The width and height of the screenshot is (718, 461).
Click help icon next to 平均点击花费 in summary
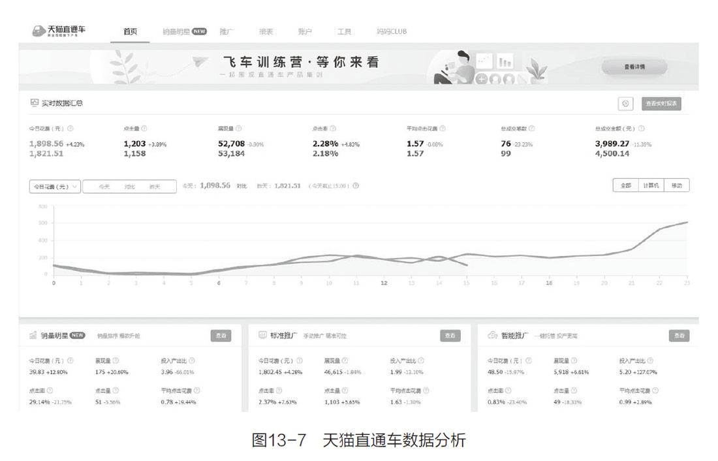click(x=443, y=129)
